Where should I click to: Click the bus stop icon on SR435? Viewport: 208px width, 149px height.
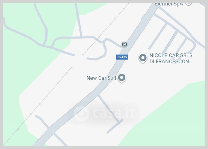(x=124, y=44)
